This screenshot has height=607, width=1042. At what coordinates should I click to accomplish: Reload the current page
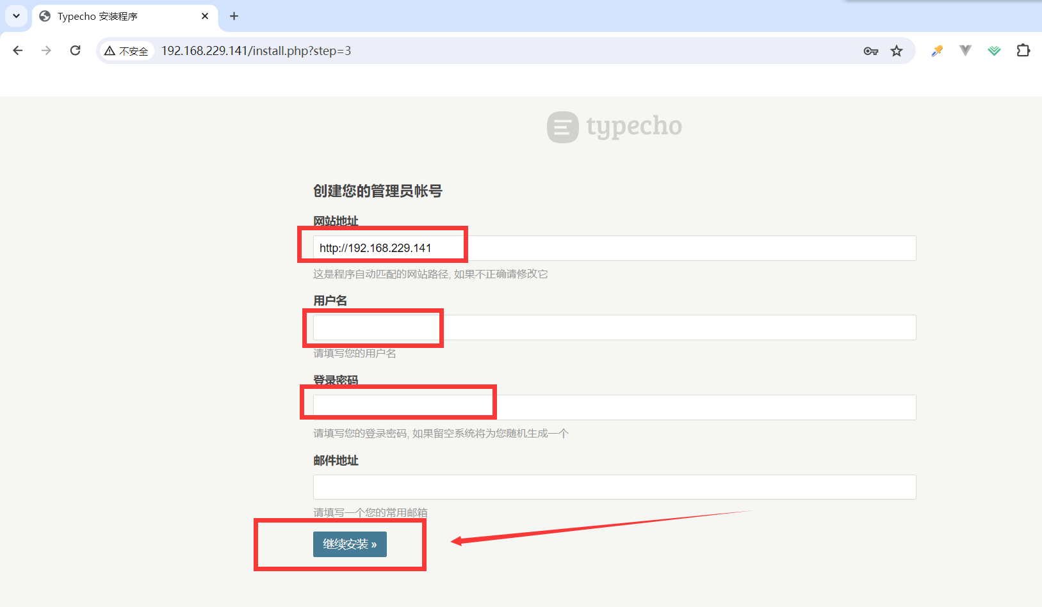click(75, 51)
